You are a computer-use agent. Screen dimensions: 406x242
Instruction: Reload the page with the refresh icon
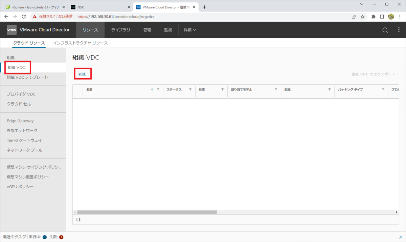coord(24,16)
